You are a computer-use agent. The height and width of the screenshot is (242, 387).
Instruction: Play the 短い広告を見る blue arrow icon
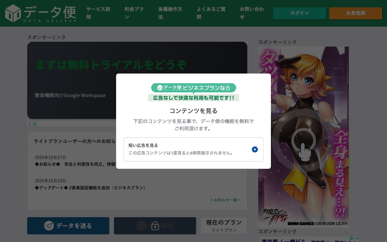pos(255,149)
